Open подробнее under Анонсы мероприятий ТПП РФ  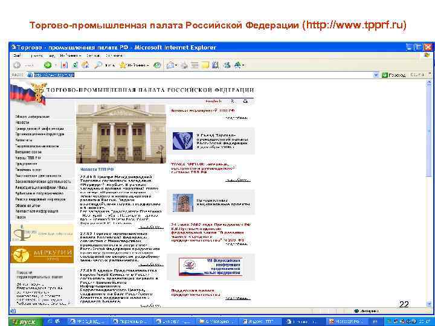(237, 118)
